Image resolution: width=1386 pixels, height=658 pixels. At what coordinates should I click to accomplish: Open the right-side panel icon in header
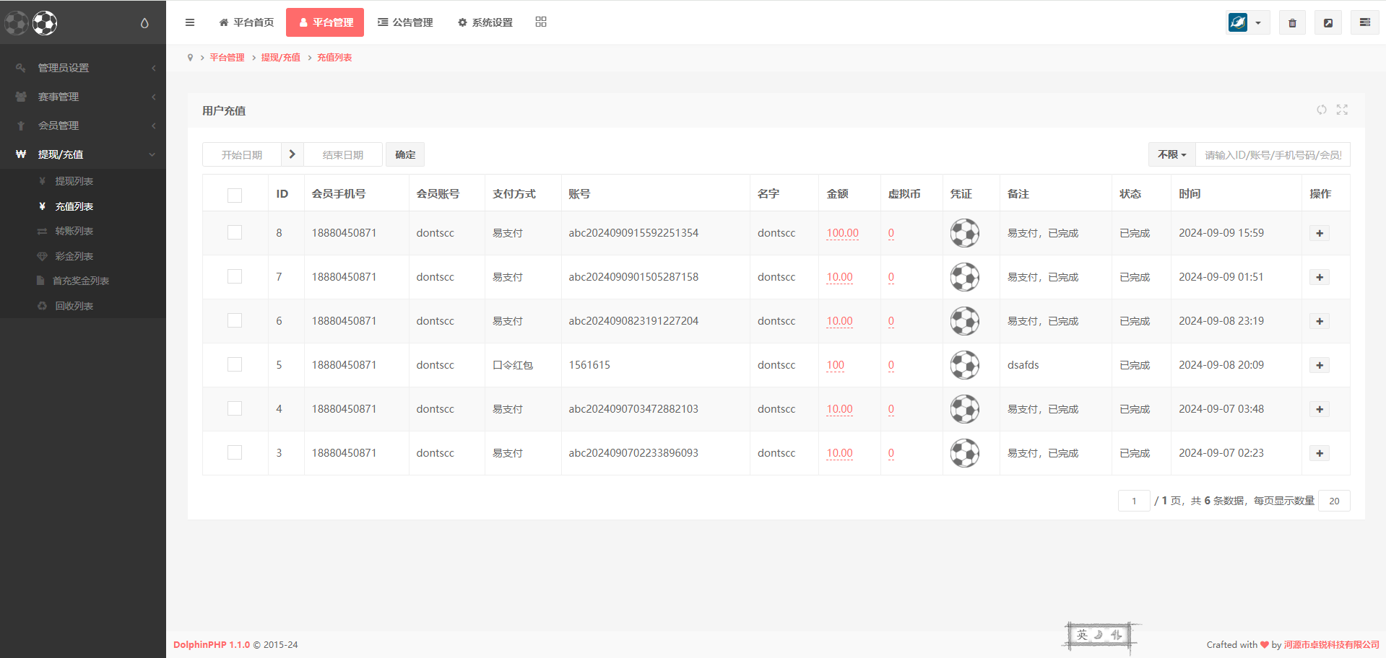(1364, 23)
